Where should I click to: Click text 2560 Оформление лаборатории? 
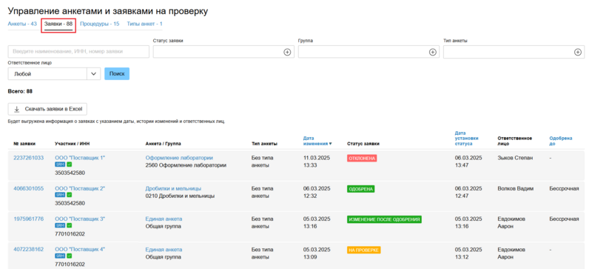tap(186, 165)
